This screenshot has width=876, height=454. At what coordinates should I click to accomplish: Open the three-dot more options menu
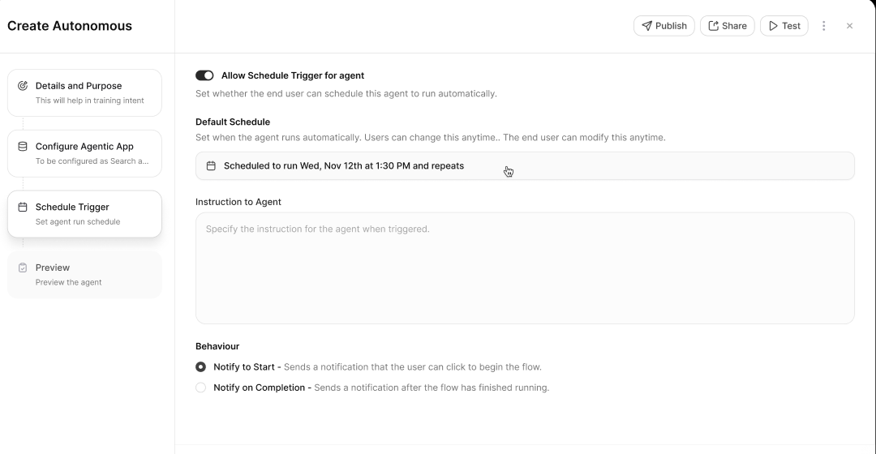824,26
